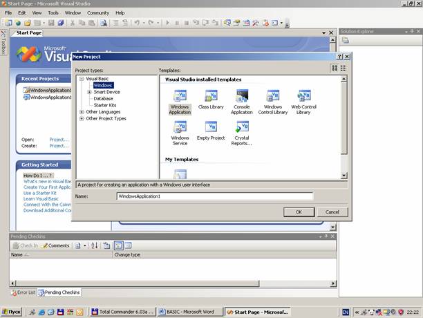Open the Learn Visual Basic link

tap(41, 199)
